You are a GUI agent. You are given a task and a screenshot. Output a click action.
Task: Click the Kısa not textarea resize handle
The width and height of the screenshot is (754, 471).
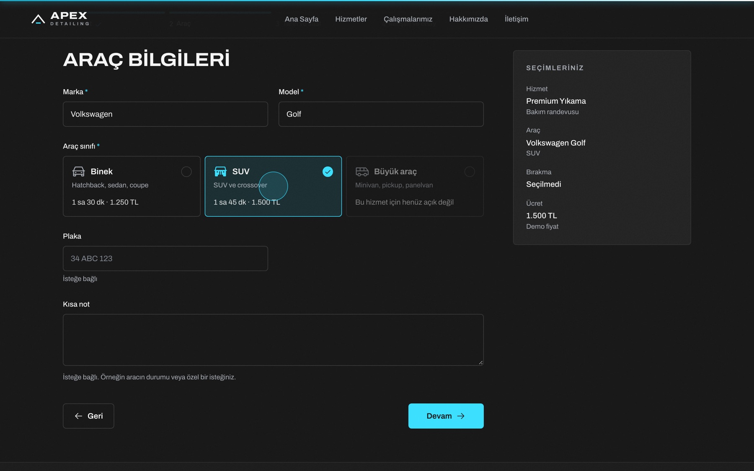tap(480, 363)
